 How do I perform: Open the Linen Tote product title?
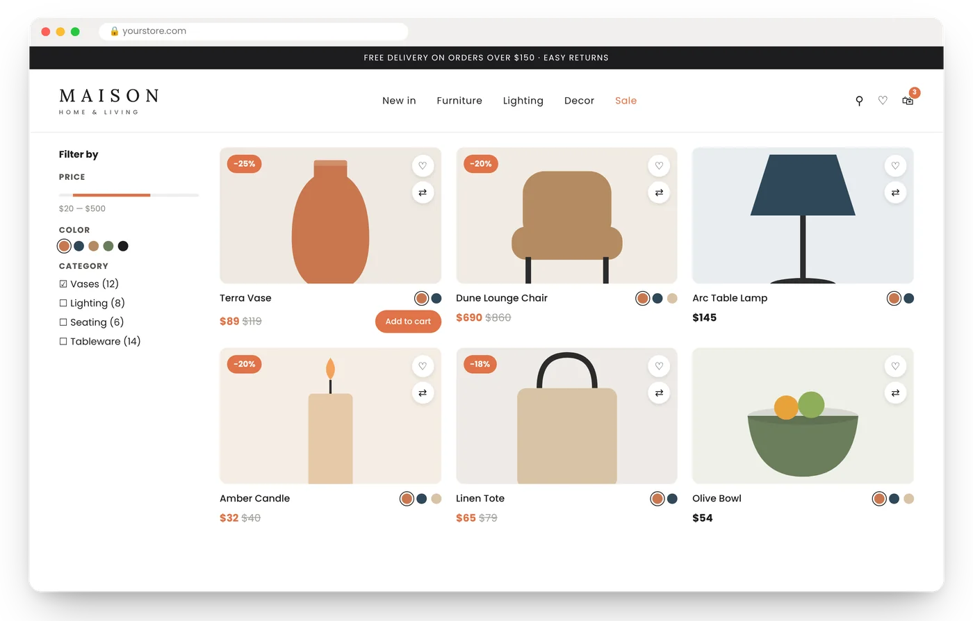pos(480,499)
